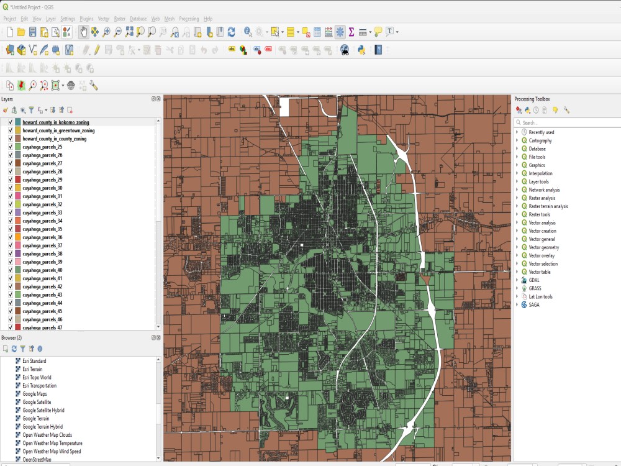This screenshot has height=466, width=621.
Task: Expand the SAGA provider group
Action: [x=517, y=304]
